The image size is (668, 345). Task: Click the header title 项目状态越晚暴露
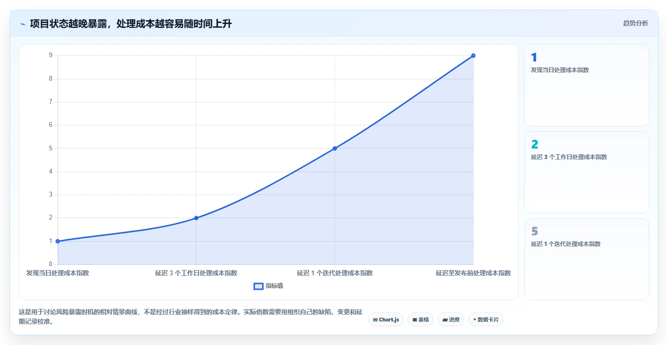point(131,24)
